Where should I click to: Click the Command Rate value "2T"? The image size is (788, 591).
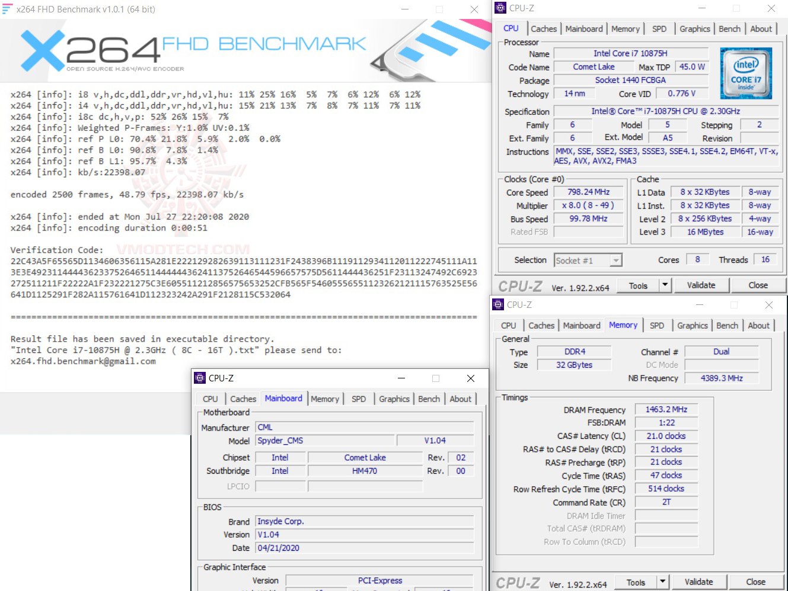[x=666, y=502]
